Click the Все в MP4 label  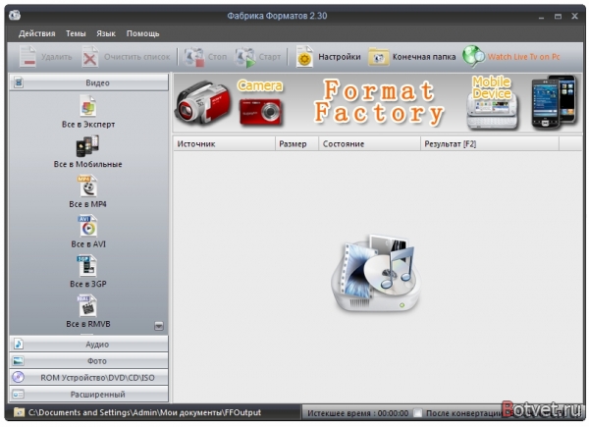(x=88, y=204)
